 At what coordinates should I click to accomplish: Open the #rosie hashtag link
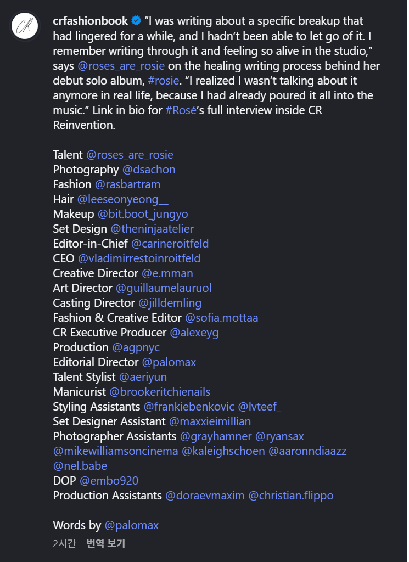tap(163, 81)
